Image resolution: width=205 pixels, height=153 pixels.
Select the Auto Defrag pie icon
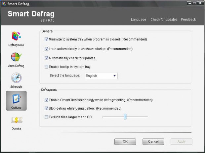point(16,57)
